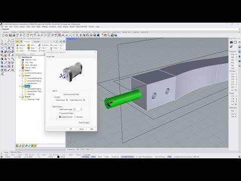Select Standard Drill - Copy in the tree

34,92
